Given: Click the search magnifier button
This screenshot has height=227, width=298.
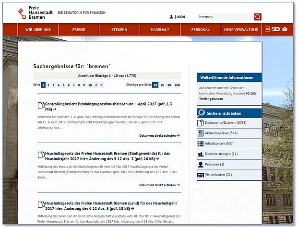Looking at the screenshot, I should coord(258,17).
